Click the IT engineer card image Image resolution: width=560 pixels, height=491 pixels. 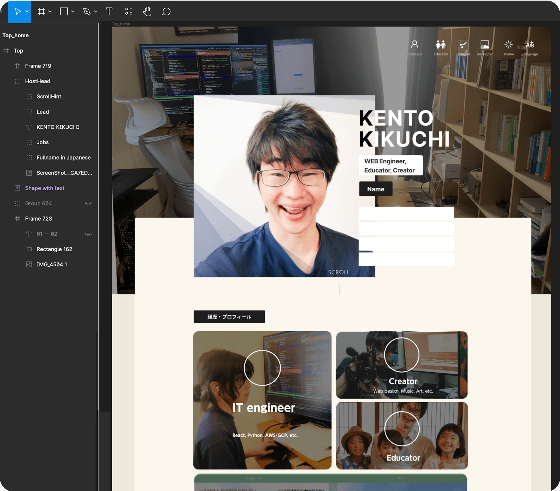click(262, 400)
